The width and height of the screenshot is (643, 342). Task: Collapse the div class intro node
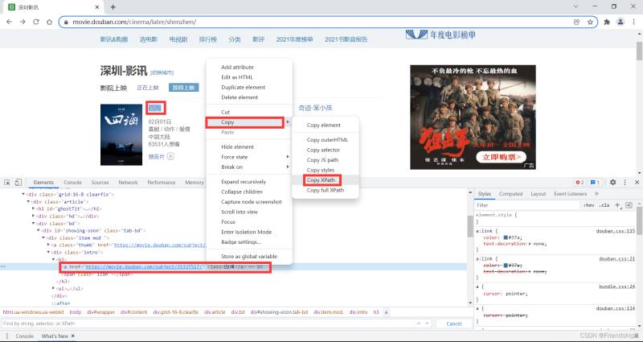(x=48, y=252)
